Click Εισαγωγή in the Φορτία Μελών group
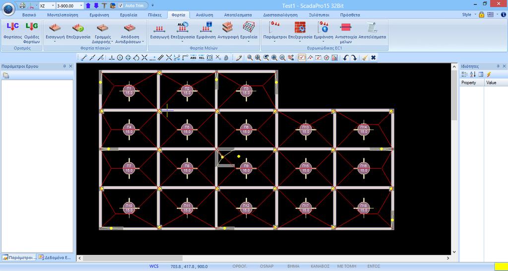The image size is (508, 271). coord(160,31)
